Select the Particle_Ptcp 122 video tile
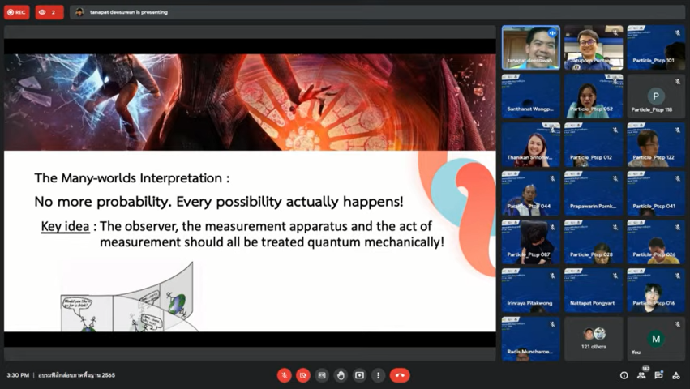Viewport: 690px width, 389px height. click(x=656, y=145)
